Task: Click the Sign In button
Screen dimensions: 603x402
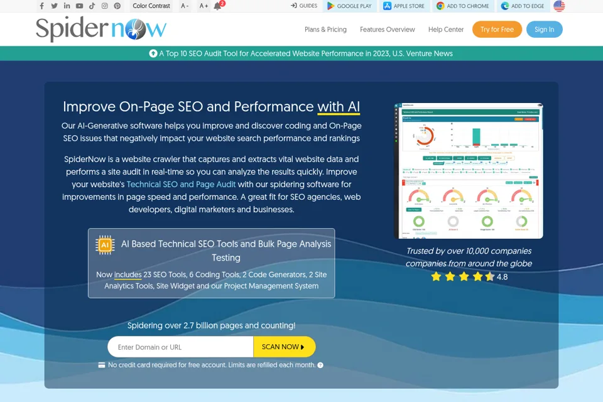Action: pos(544,30)
